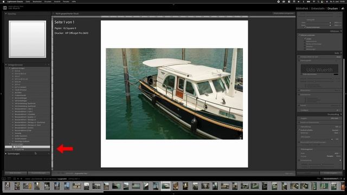Add new template with Vorlagenbrowser plus icon
The width and height of the screenshot is (347, 195).
49,65
